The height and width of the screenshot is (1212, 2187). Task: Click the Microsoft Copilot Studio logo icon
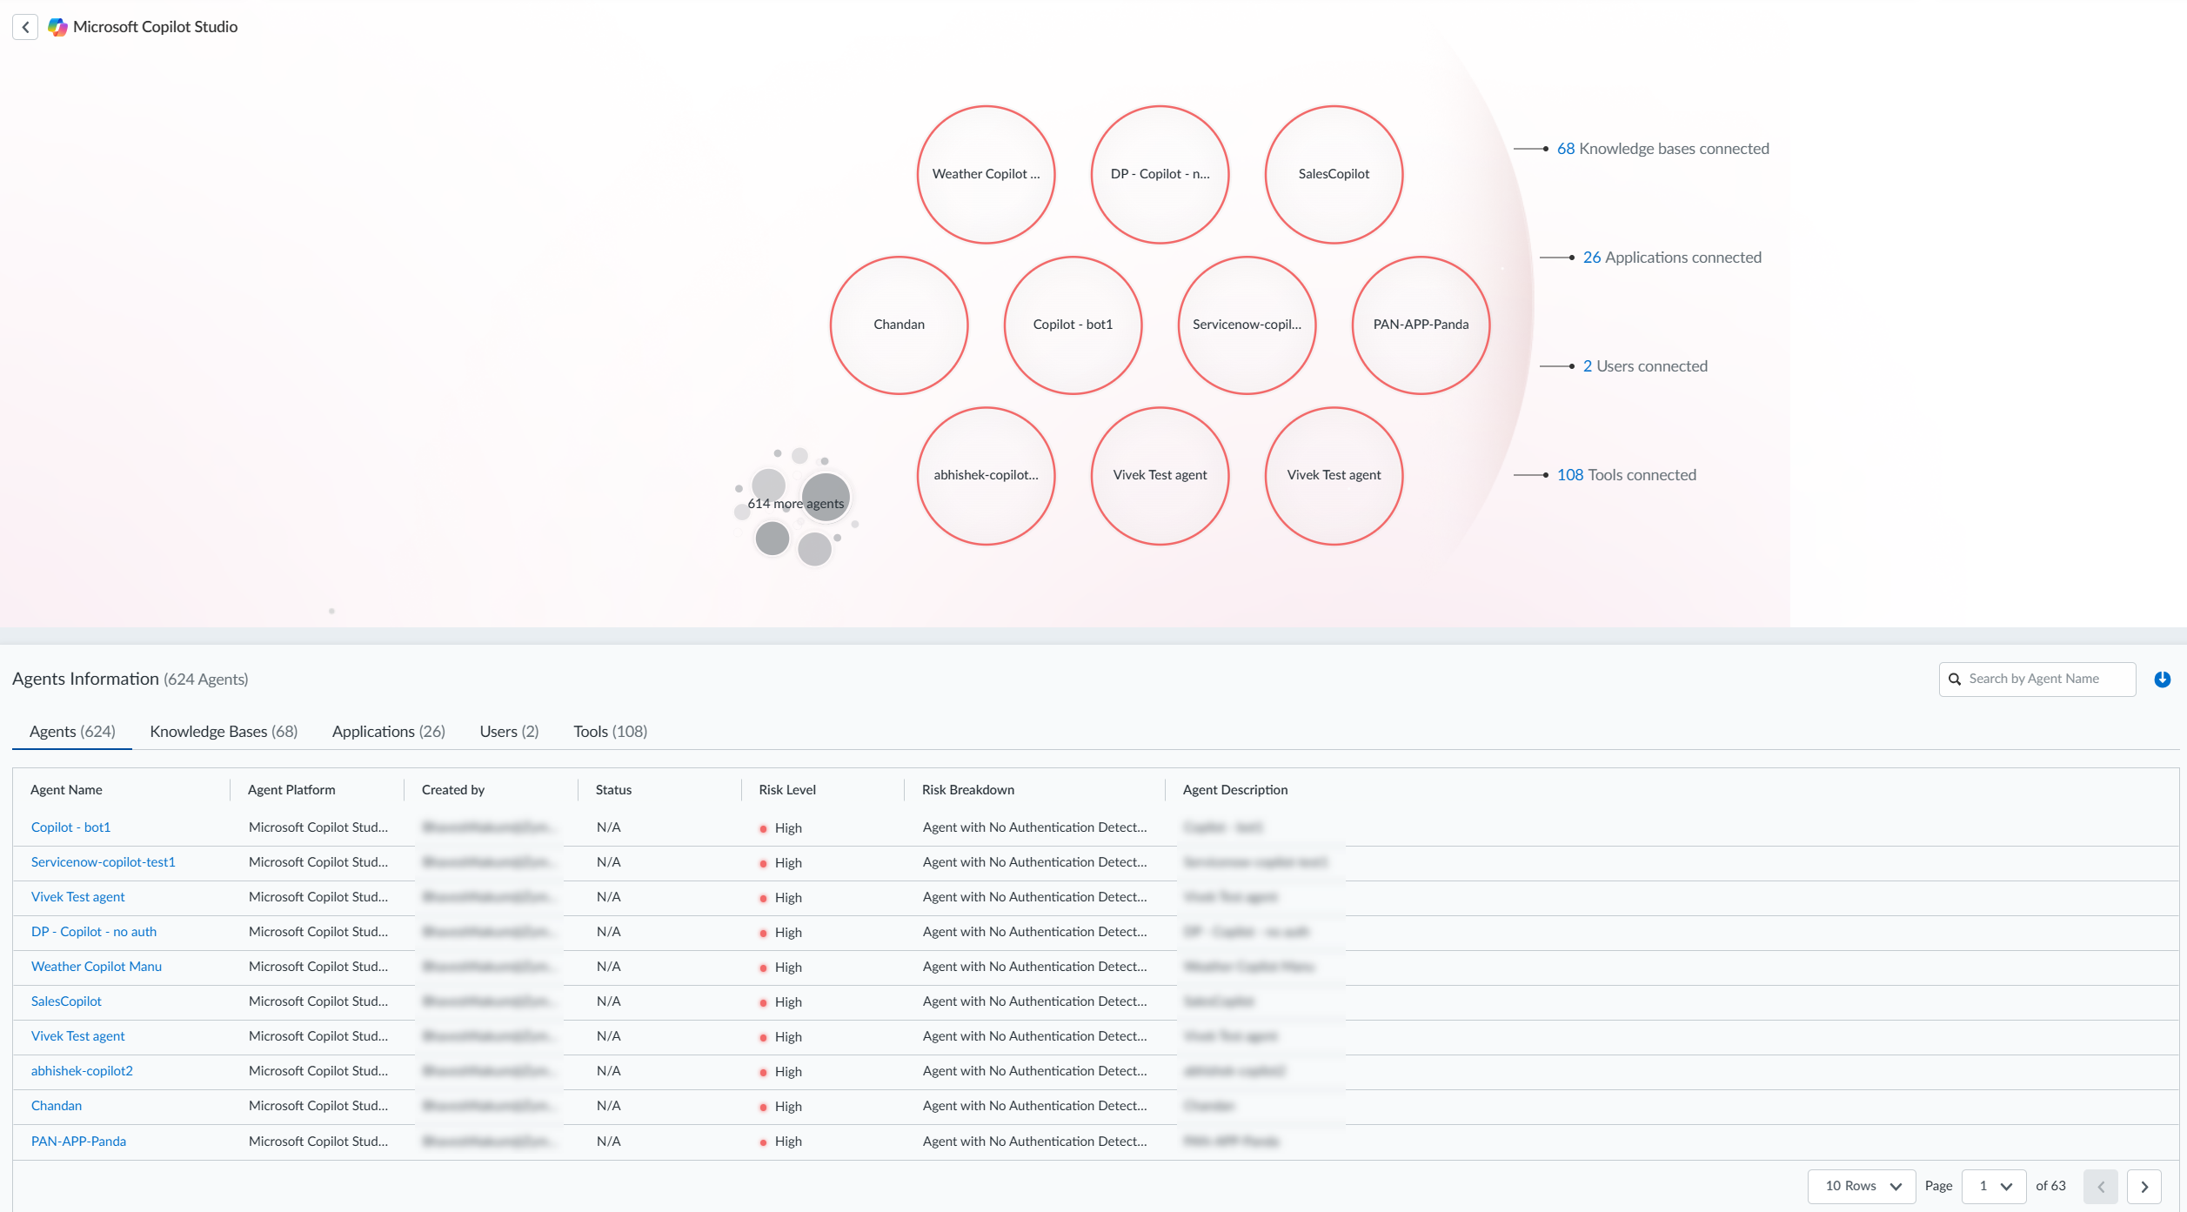[x=57, y=27]
